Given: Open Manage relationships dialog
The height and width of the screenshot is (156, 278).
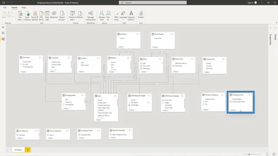Looking at the screenshot, I should [x=91, y=16].
